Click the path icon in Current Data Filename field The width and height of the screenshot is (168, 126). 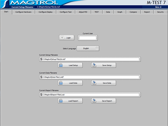[41, 77]
